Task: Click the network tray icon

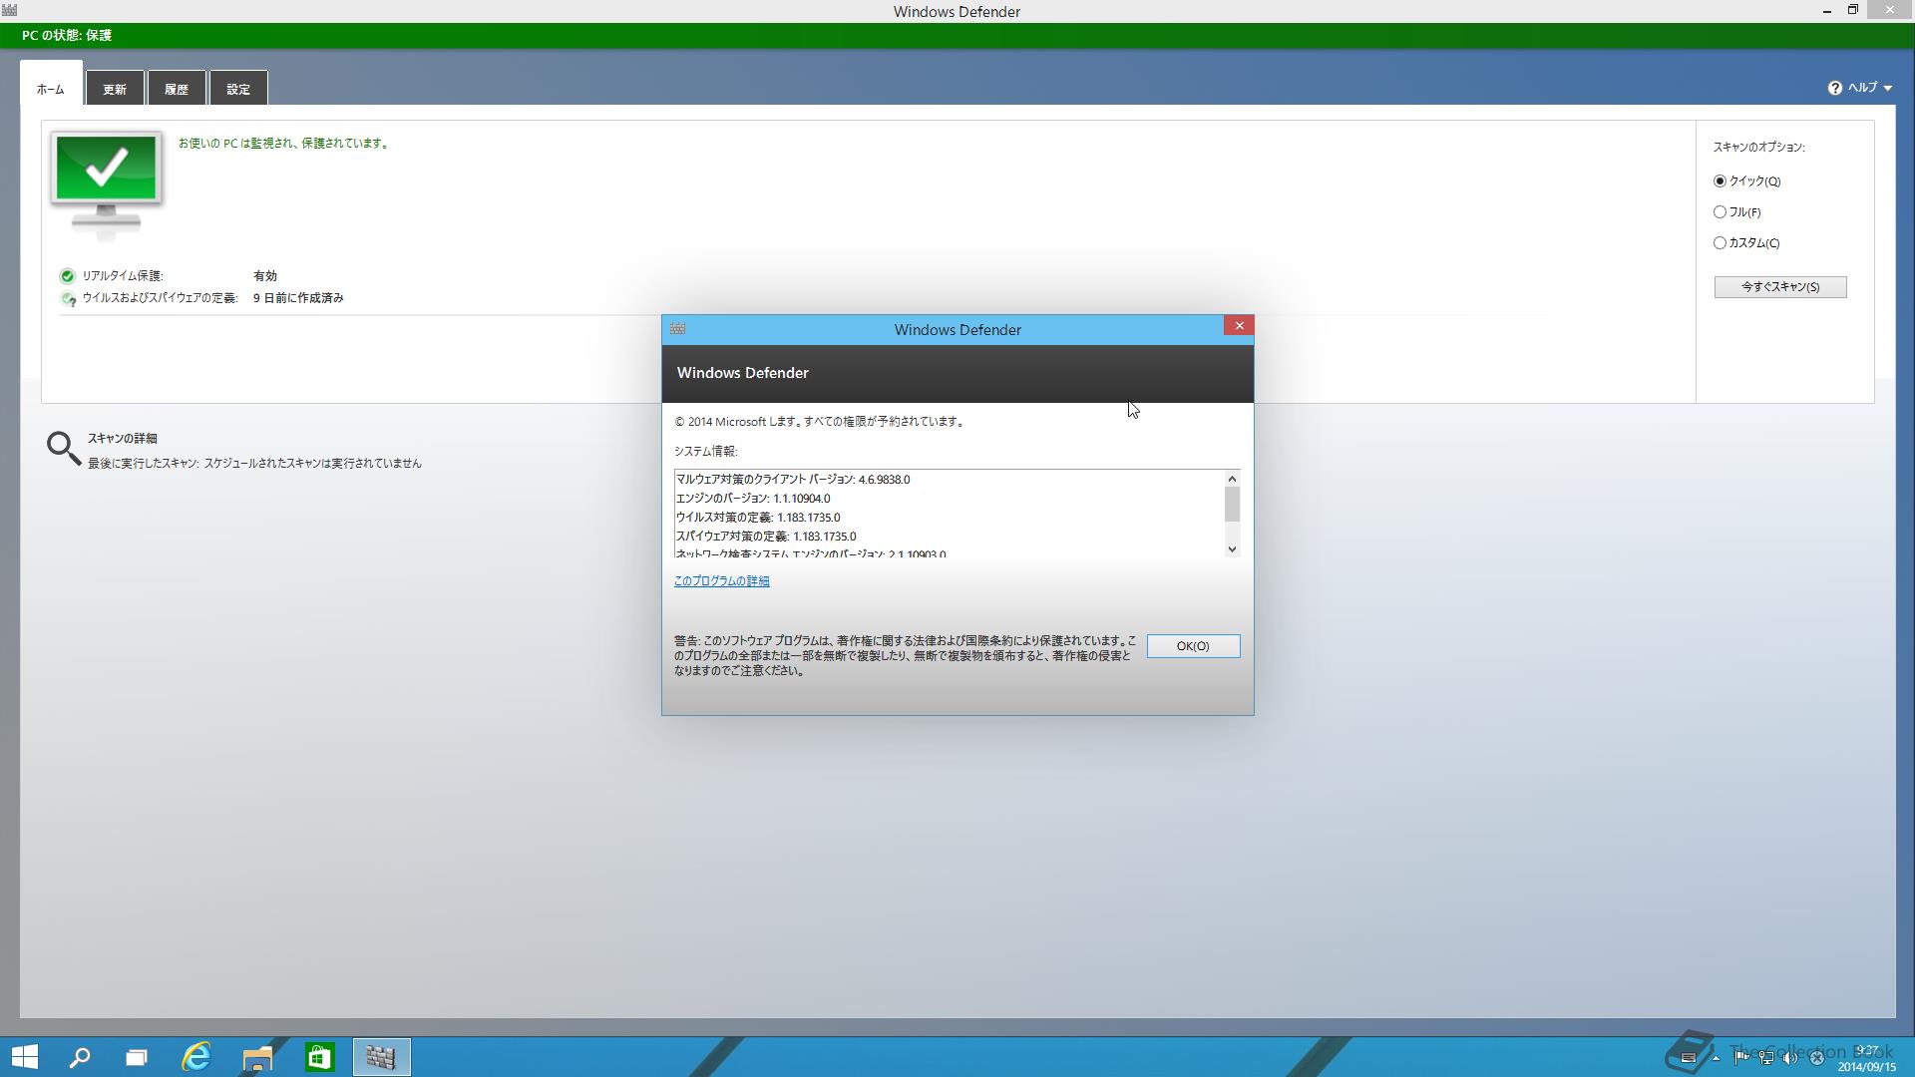Action: [x=1766, y=1058]
